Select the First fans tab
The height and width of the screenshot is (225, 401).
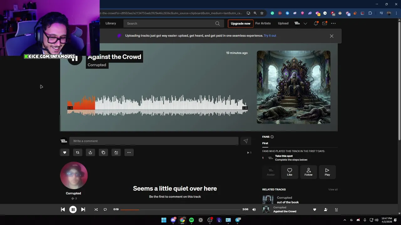click(265, 143)
